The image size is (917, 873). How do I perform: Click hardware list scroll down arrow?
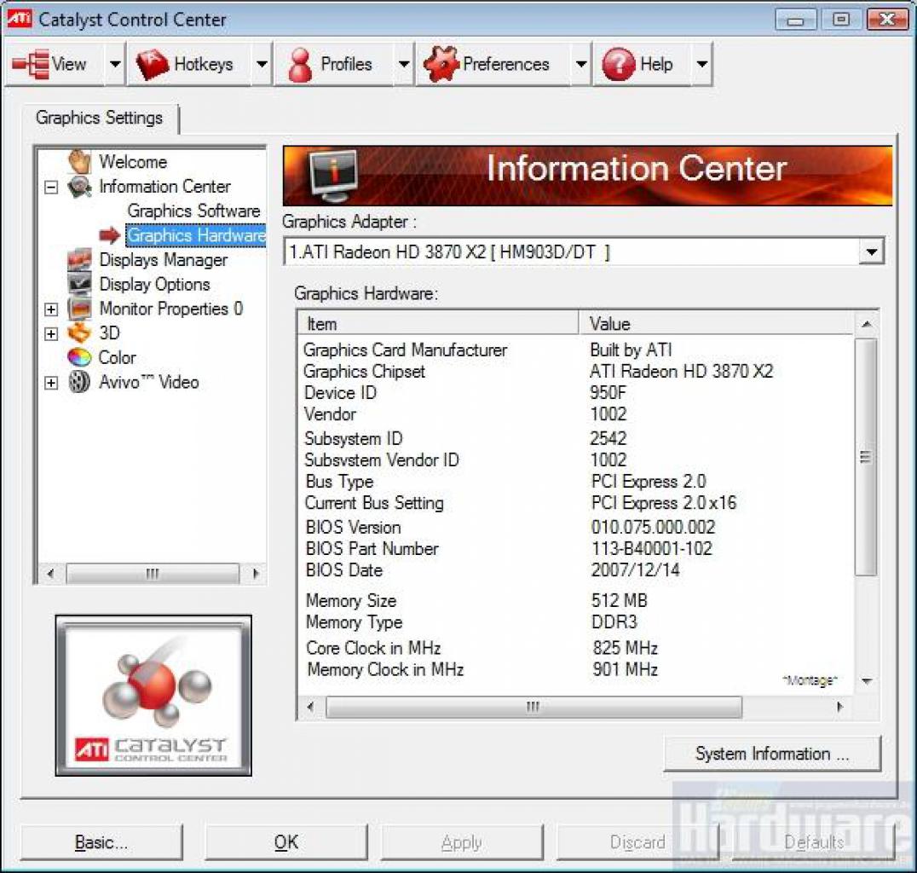pyautogui.click(x=867, y=681)
